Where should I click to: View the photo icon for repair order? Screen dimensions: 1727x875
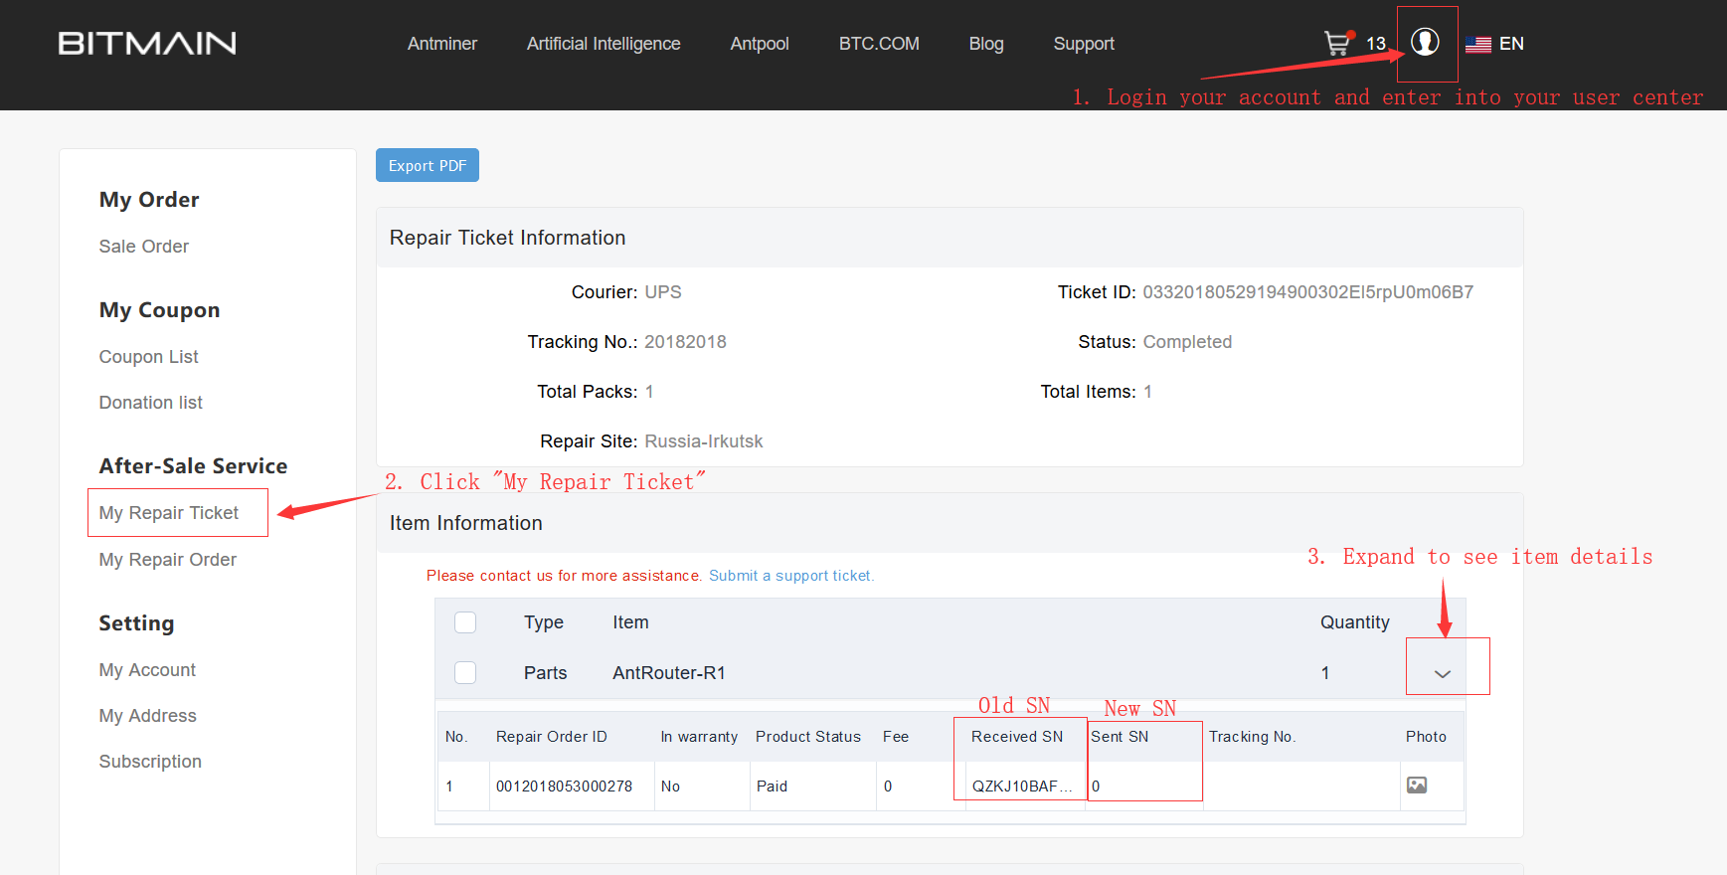[1417, 786]
